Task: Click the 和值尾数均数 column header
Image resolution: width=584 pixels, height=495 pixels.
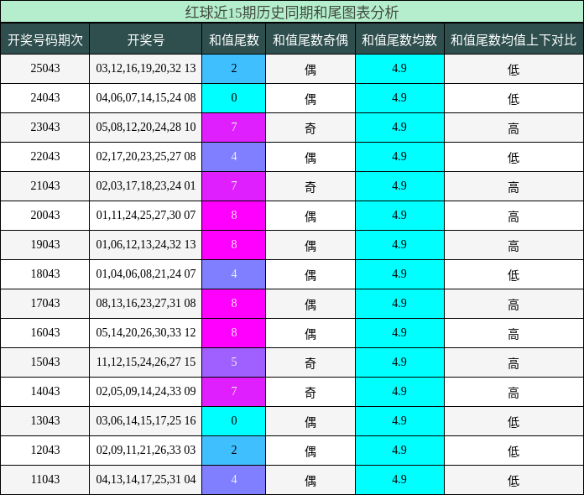Action: click(399, 39)
